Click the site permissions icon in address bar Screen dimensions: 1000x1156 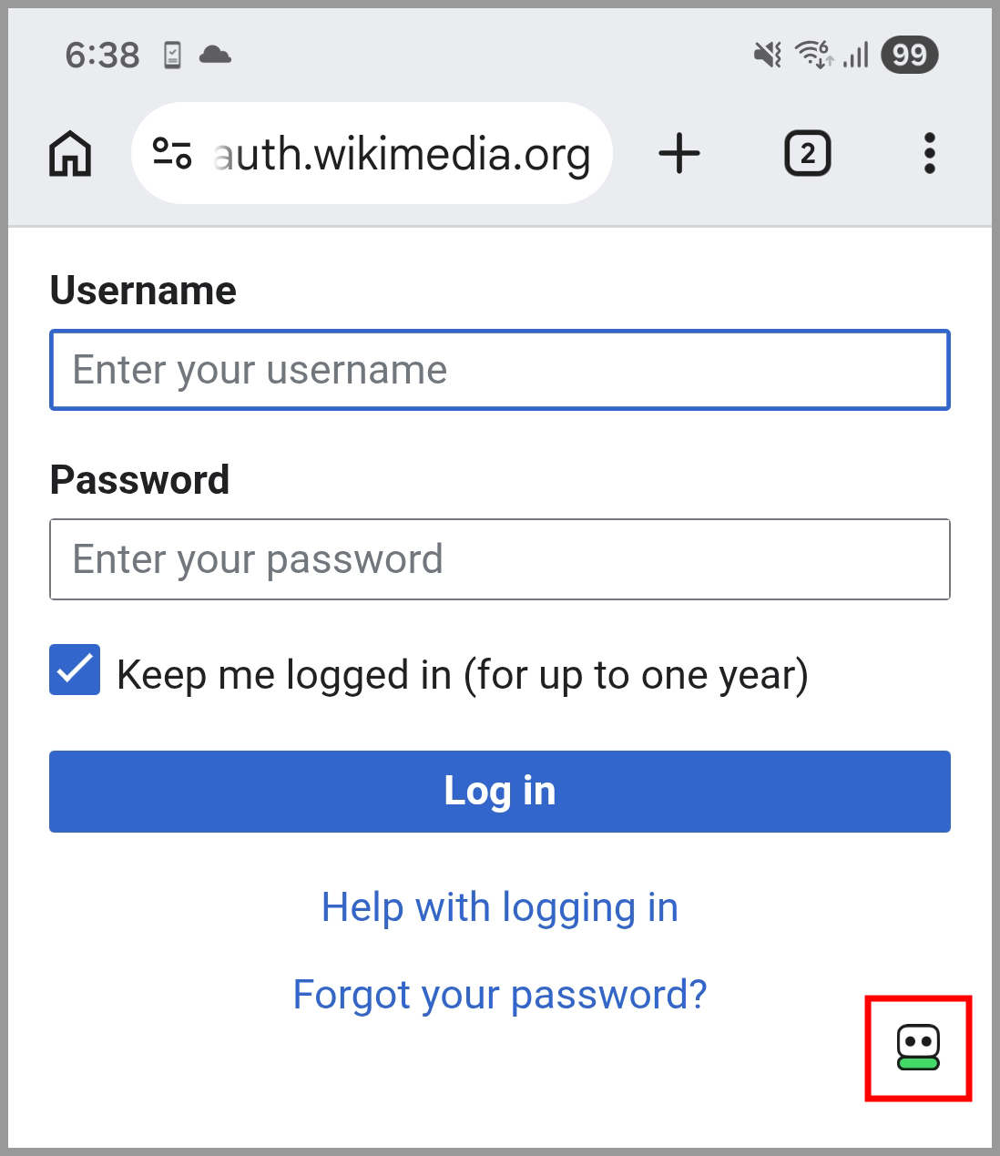[x=173, y=153]
